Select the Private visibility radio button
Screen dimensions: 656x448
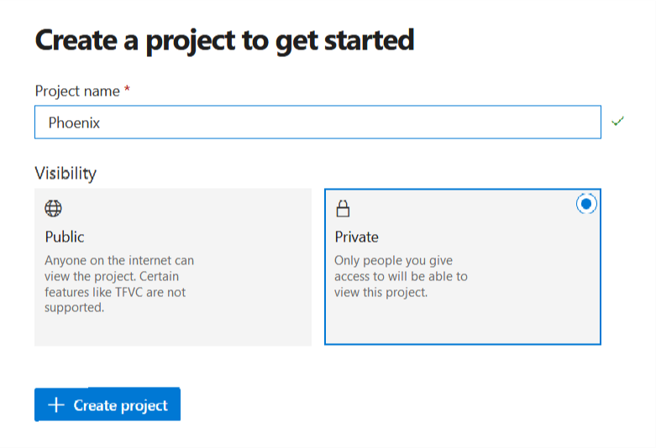tap(586, 203)
